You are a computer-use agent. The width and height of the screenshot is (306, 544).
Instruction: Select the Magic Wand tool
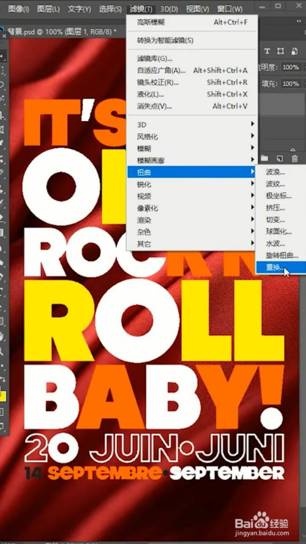tap(2, 100)
